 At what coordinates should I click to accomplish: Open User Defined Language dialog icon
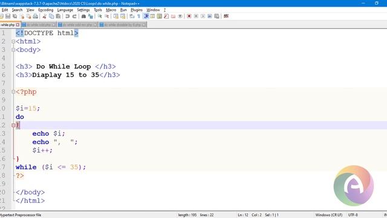(152, 16)
